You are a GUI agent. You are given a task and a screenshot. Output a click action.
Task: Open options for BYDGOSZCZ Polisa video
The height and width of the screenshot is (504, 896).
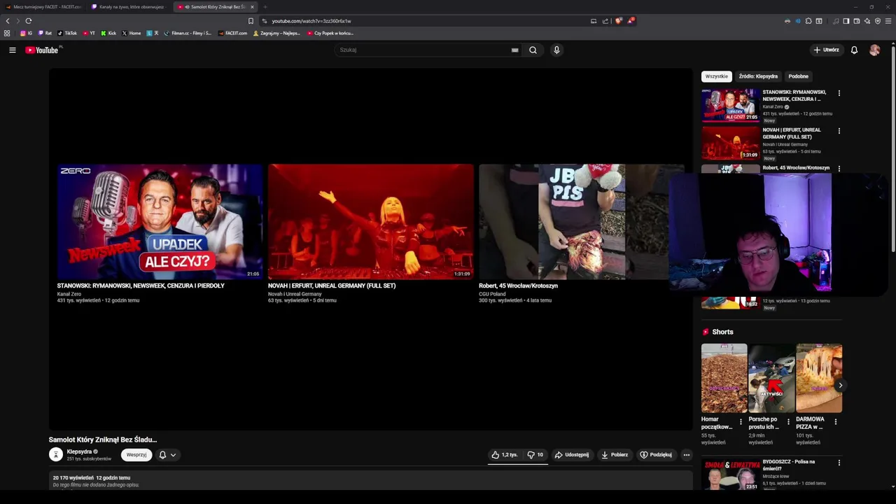839,463
